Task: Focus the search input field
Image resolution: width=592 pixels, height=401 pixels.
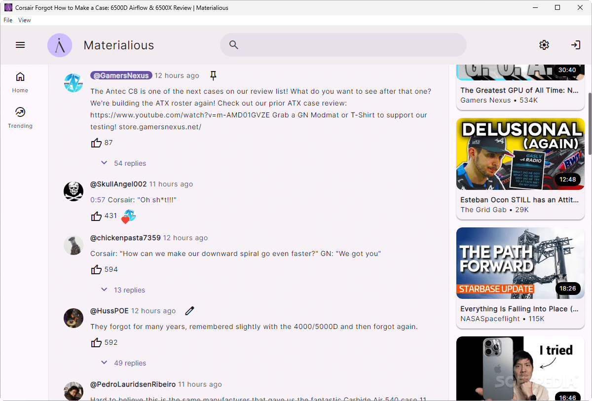Action: tap(343, 45)
